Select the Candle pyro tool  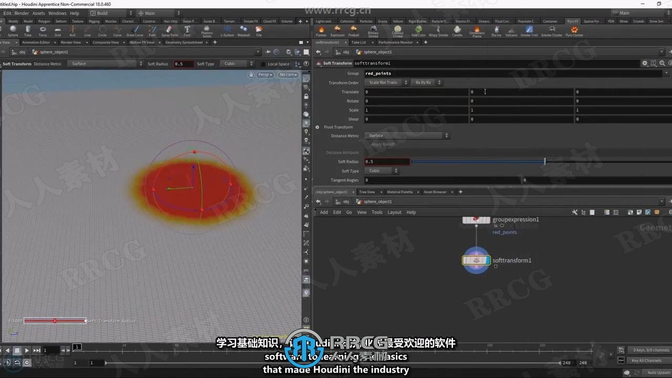tap(457, 31)
